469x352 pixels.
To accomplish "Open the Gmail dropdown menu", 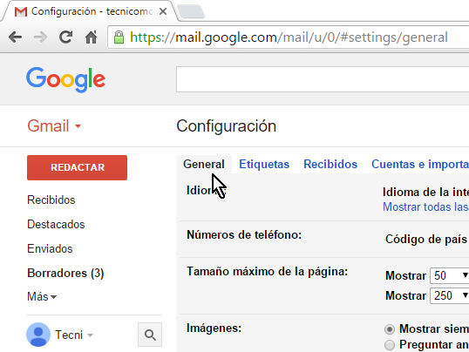I will 54,126.
